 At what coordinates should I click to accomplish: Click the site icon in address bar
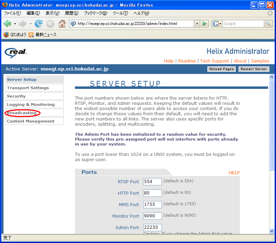click(73, 24)
